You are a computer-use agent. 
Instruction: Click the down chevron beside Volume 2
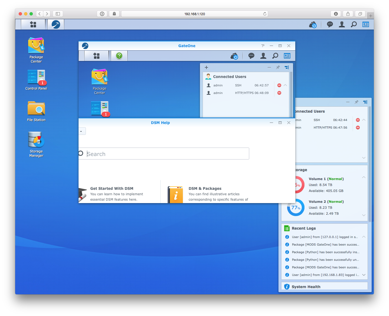[364, 215]
